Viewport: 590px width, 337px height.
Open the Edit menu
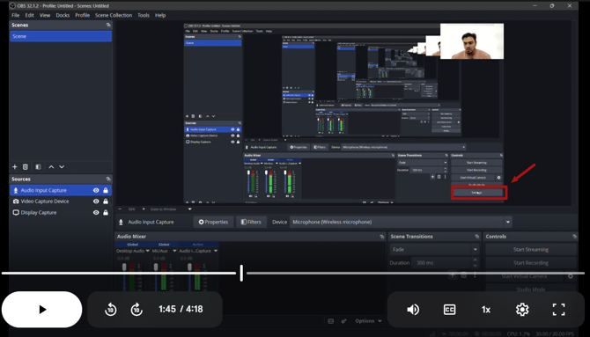coord(29,16)
